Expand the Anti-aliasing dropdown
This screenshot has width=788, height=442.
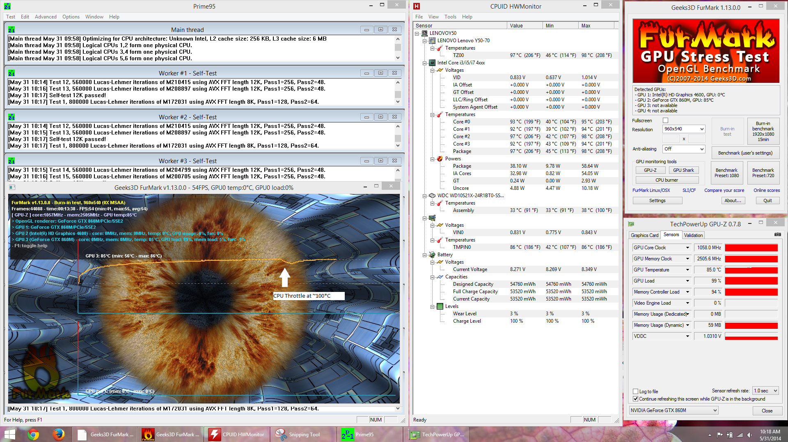pyautogui.click(x=684, y=149)
